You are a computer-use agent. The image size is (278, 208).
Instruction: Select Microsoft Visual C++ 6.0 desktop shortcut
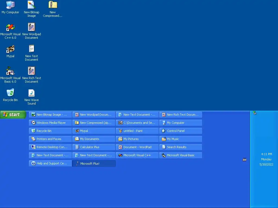pos(10,31)
